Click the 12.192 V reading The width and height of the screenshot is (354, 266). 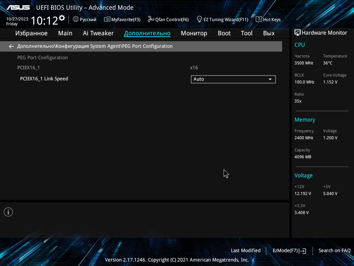click(x=303, y=194)
